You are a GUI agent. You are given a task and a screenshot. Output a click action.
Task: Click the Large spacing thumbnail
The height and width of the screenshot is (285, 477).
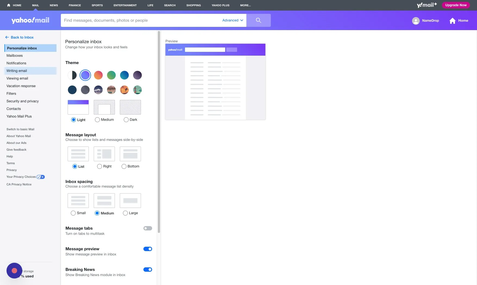[130, 201]
